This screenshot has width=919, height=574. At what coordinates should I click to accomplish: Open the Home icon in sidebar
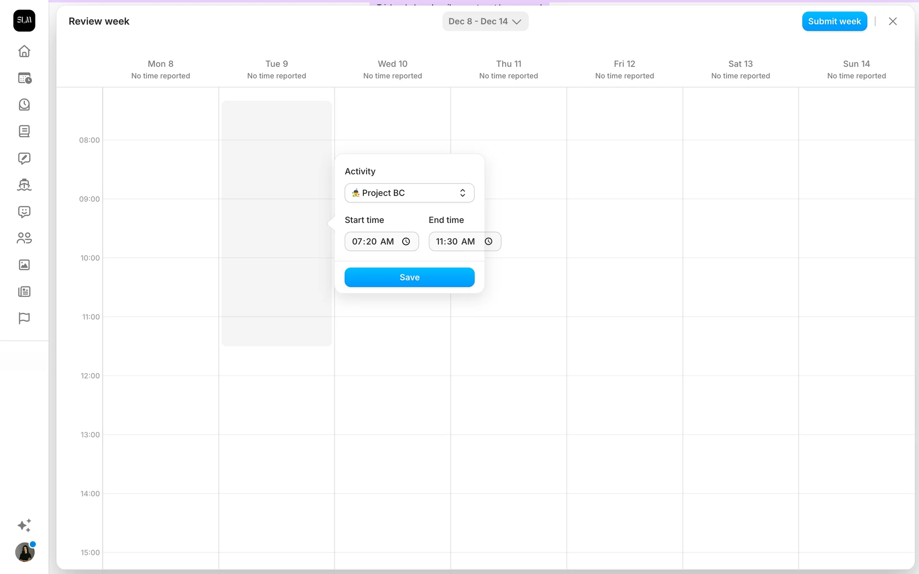[x=24, y=51]
